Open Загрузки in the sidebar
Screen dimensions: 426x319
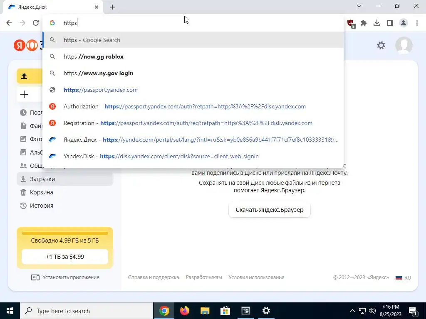pyautogui.click(x=64, y=179)
